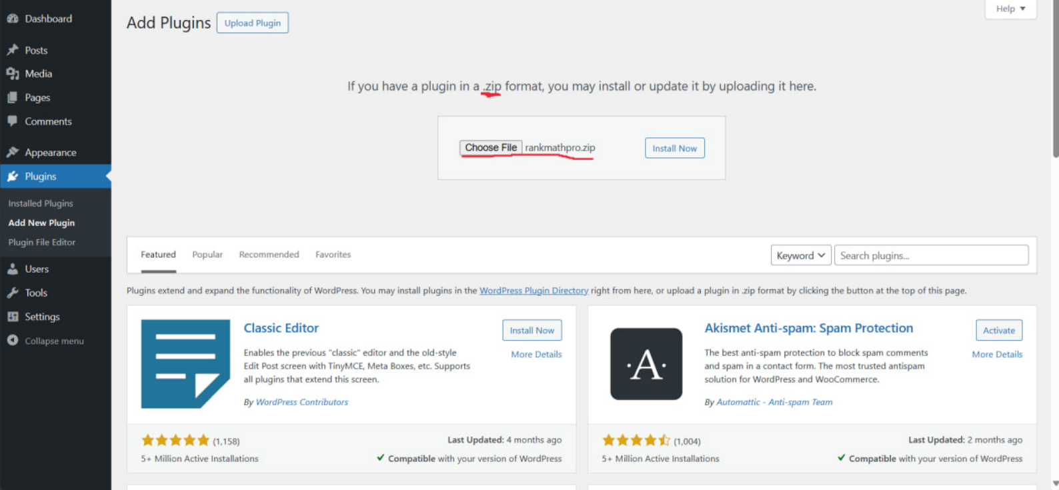View More Details for Classic Editor
This screenshot has width=1059, height=490.
(x=537, y=354)
